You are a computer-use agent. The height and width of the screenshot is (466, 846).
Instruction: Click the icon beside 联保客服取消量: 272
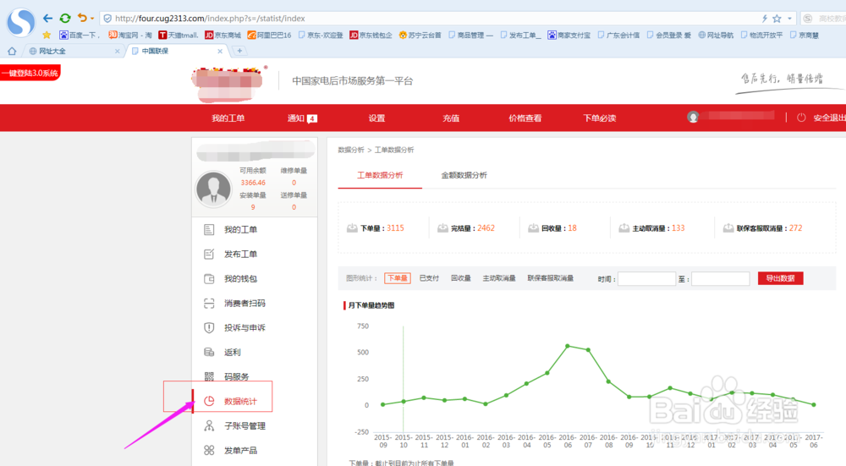728,228
